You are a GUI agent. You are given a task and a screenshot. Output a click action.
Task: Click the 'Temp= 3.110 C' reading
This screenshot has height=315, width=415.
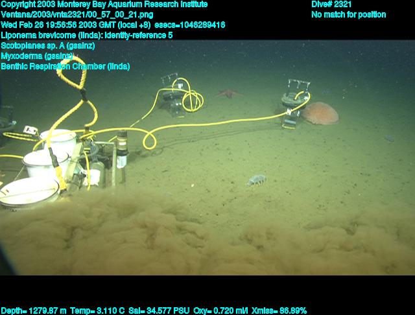pos(97,310)
